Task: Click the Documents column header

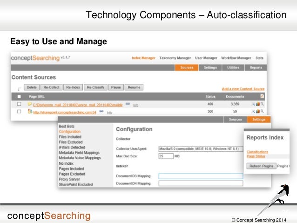Action: [235, 97]
